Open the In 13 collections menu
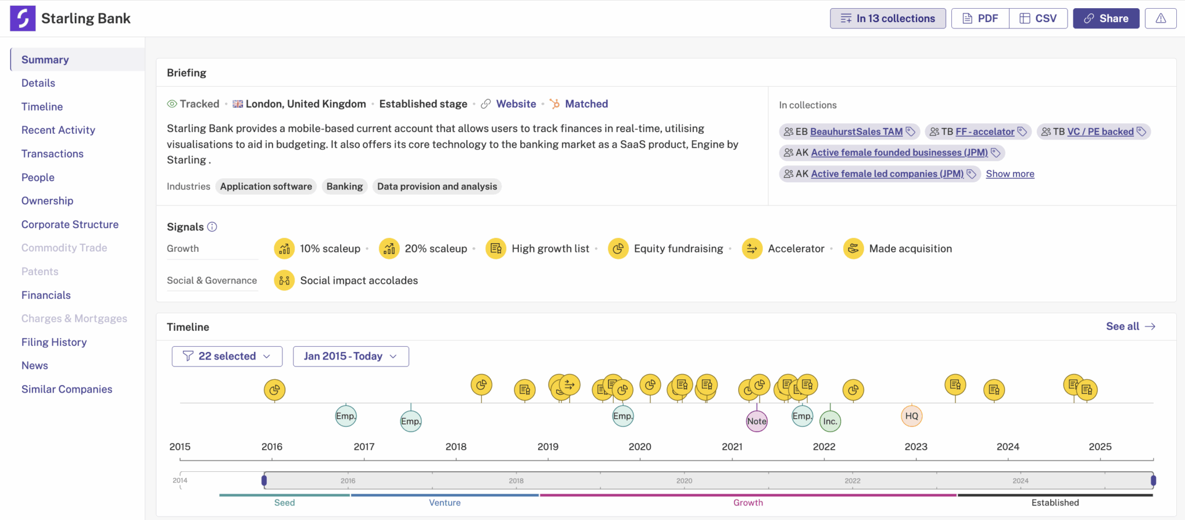The image size is (1185, 520). tap(888, 19)
